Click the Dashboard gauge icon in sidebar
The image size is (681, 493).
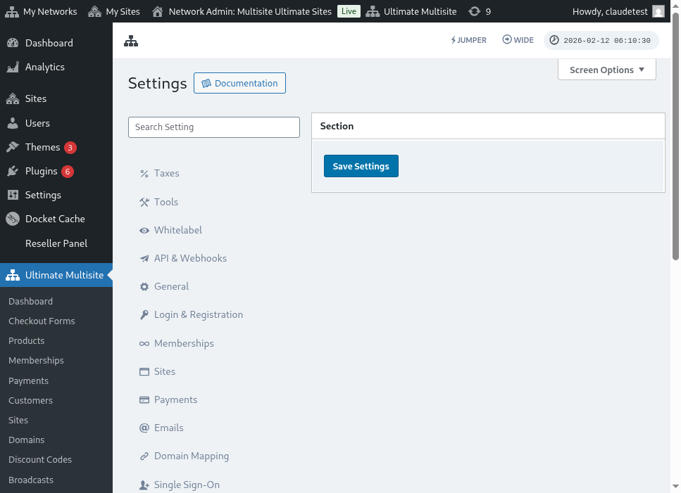(x=13, y=43)
